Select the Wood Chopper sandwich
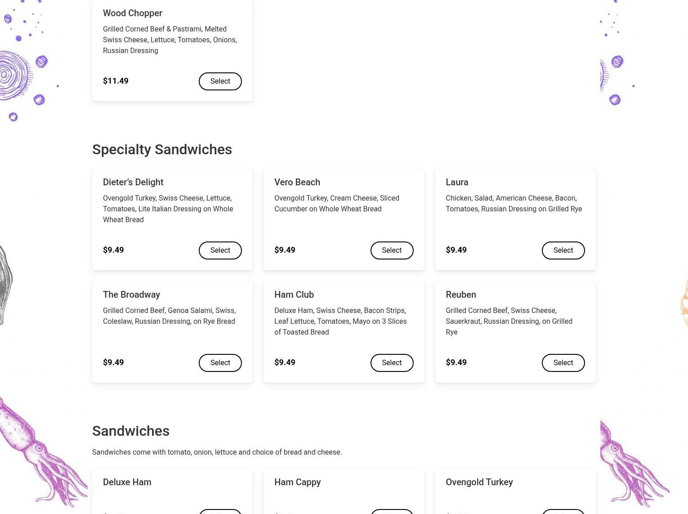This screenshot has width=688, height=514. point(220,81)
